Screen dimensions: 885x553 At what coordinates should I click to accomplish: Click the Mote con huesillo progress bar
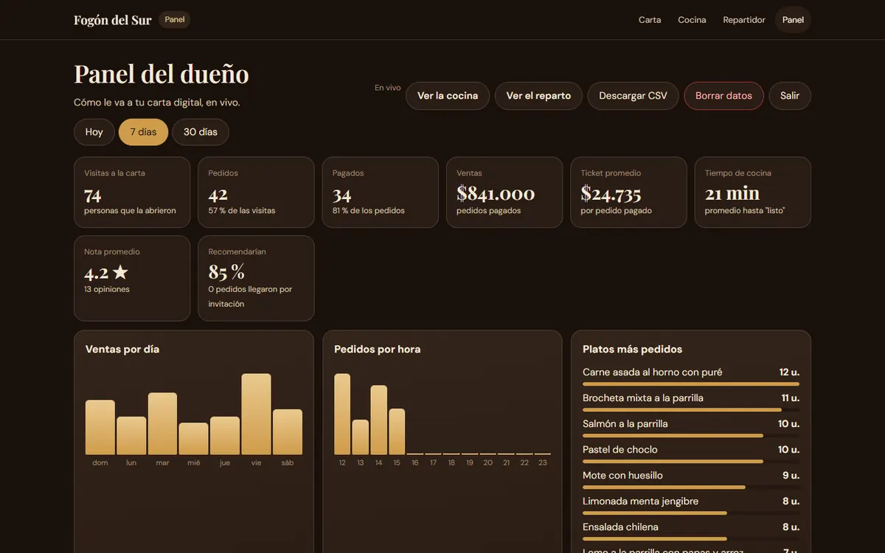coord(691,487)
